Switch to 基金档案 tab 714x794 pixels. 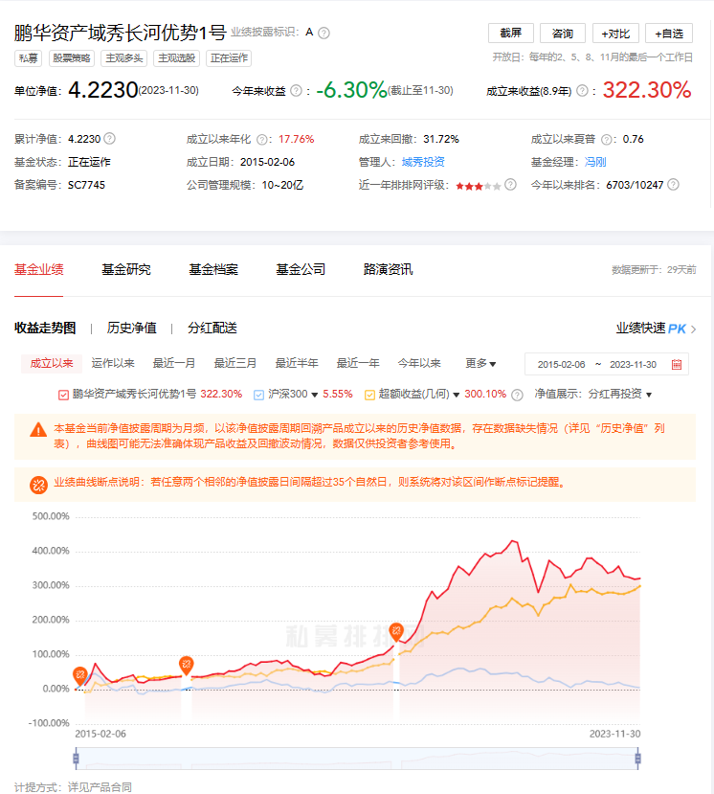(x=213, y=269)
